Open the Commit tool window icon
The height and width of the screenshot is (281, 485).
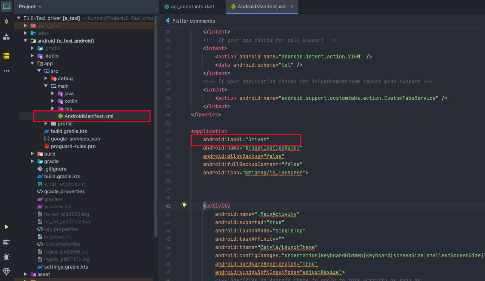point(6,21)
